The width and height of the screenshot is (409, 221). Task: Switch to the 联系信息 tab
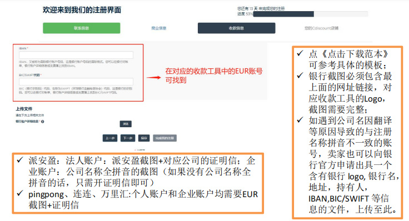click(x=81, y=28)
